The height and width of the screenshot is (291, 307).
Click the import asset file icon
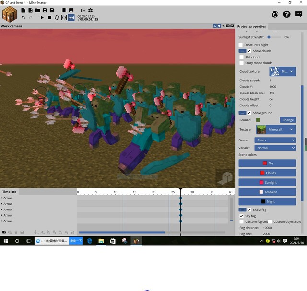30,10
